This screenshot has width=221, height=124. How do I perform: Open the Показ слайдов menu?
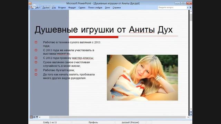click(x=95, y=8)
